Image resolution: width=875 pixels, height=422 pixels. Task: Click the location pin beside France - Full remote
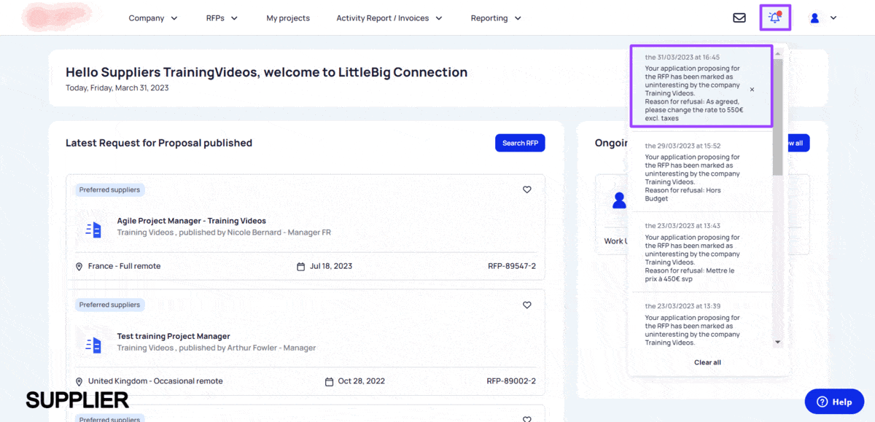tap(79, 267)
